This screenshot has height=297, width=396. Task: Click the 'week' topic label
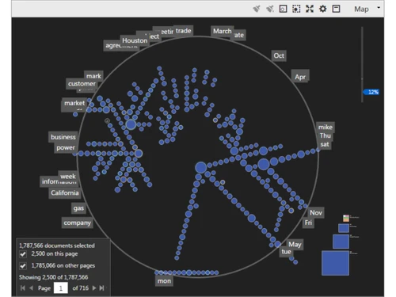(x=68, y=176)
